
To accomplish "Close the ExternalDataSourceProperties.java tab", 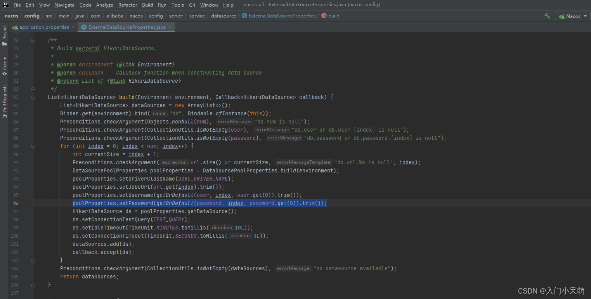I will pos(170,27).
